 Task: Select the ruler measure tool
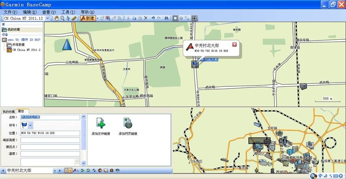point(74,18)
